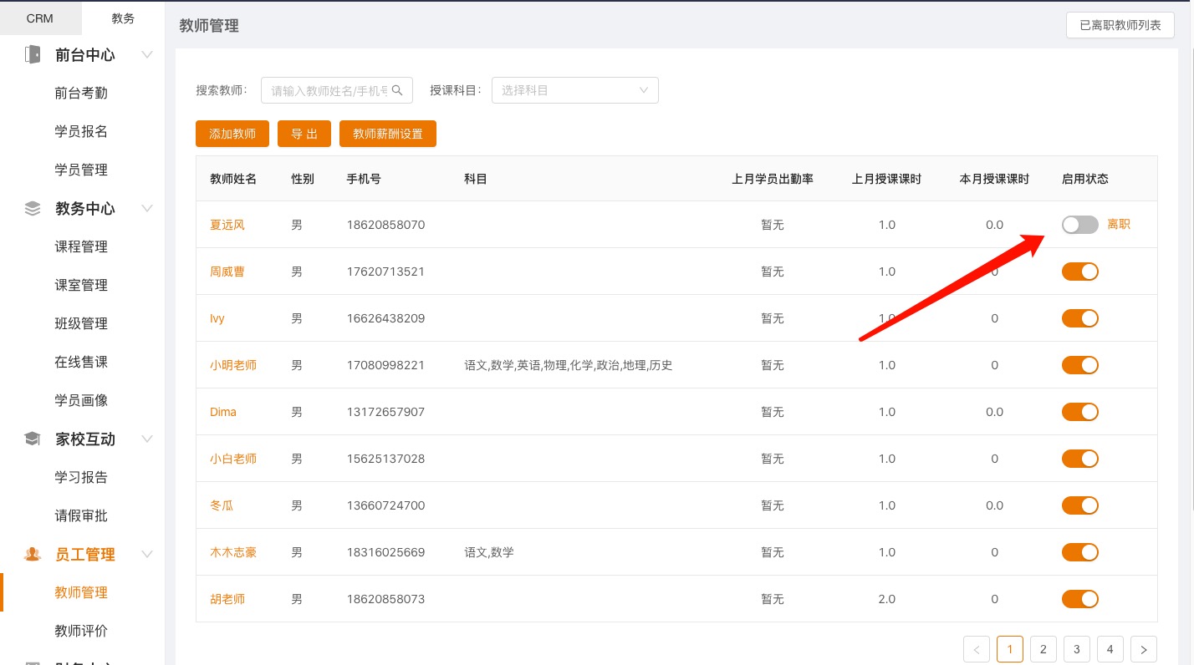Screen dimensions: 1194x665
Task: Disable the status toggle for 周威曹
Action: tap(1079, 272)
